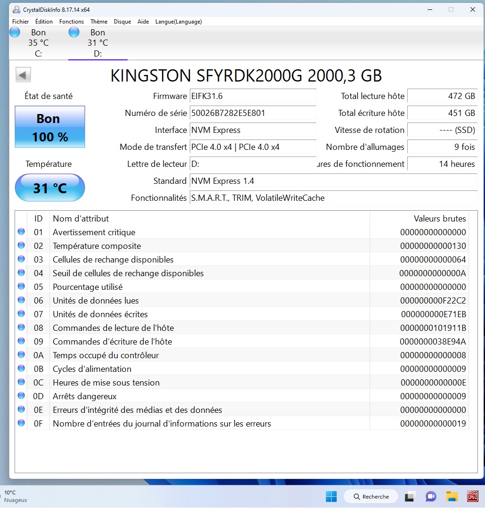Click raw value 000000000E71EB
The height and width of the screenshot is (509, 485).
(433, 314)
